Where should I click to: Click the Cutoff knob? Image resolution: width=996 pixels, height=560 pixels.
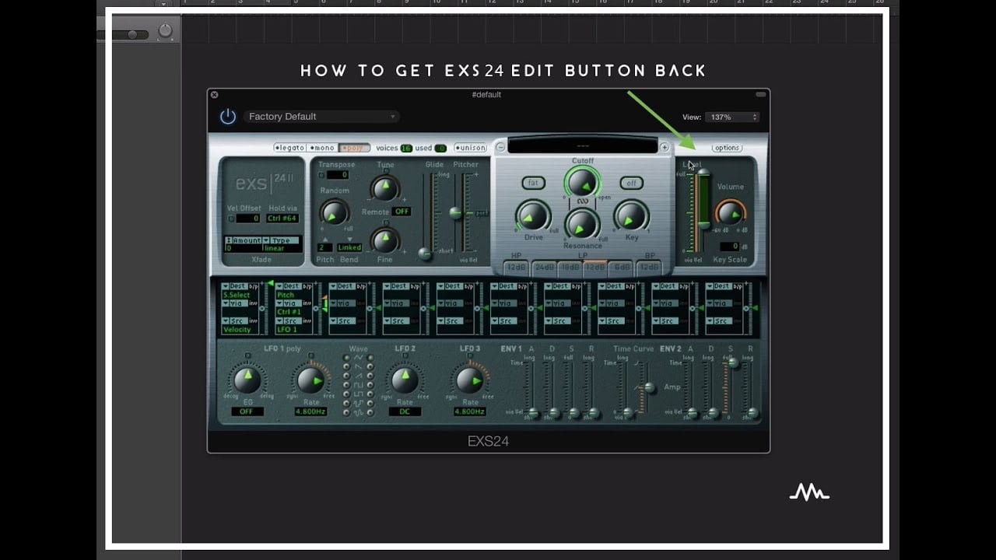point(582,183)
